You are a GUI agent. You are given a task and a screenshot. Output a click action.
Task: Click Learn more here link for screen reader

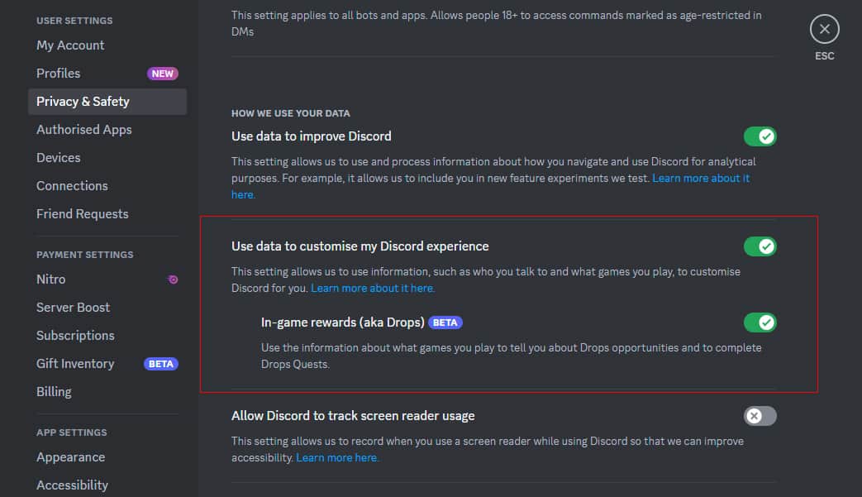[x=337, y=458]
